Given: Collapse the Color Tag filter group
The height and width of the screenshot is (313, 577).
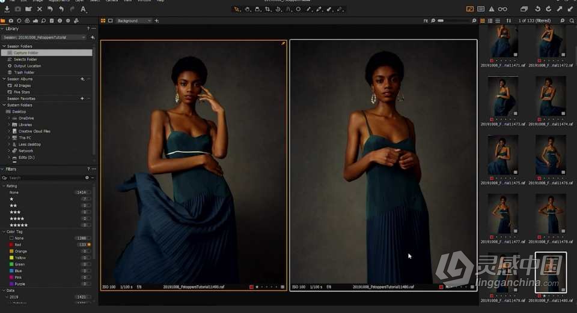Looking at the screenshot, I should [4, 232].
